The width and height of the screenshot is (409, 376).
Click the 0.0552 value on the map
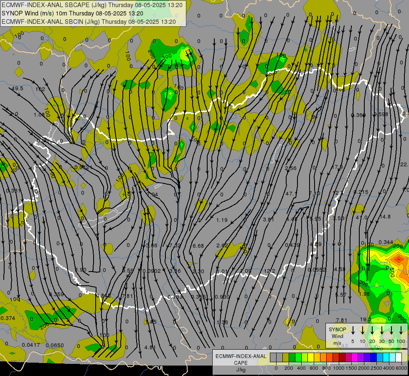(x=317, y=270)
